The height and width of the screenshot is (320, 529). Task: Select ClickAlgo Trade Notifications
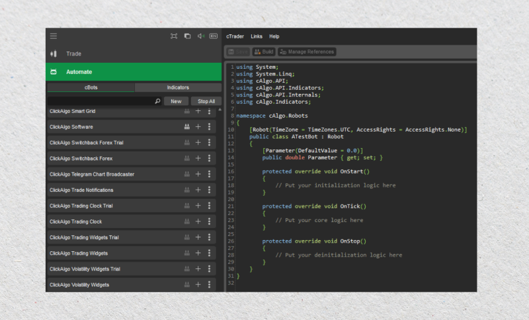coord(132,190)
